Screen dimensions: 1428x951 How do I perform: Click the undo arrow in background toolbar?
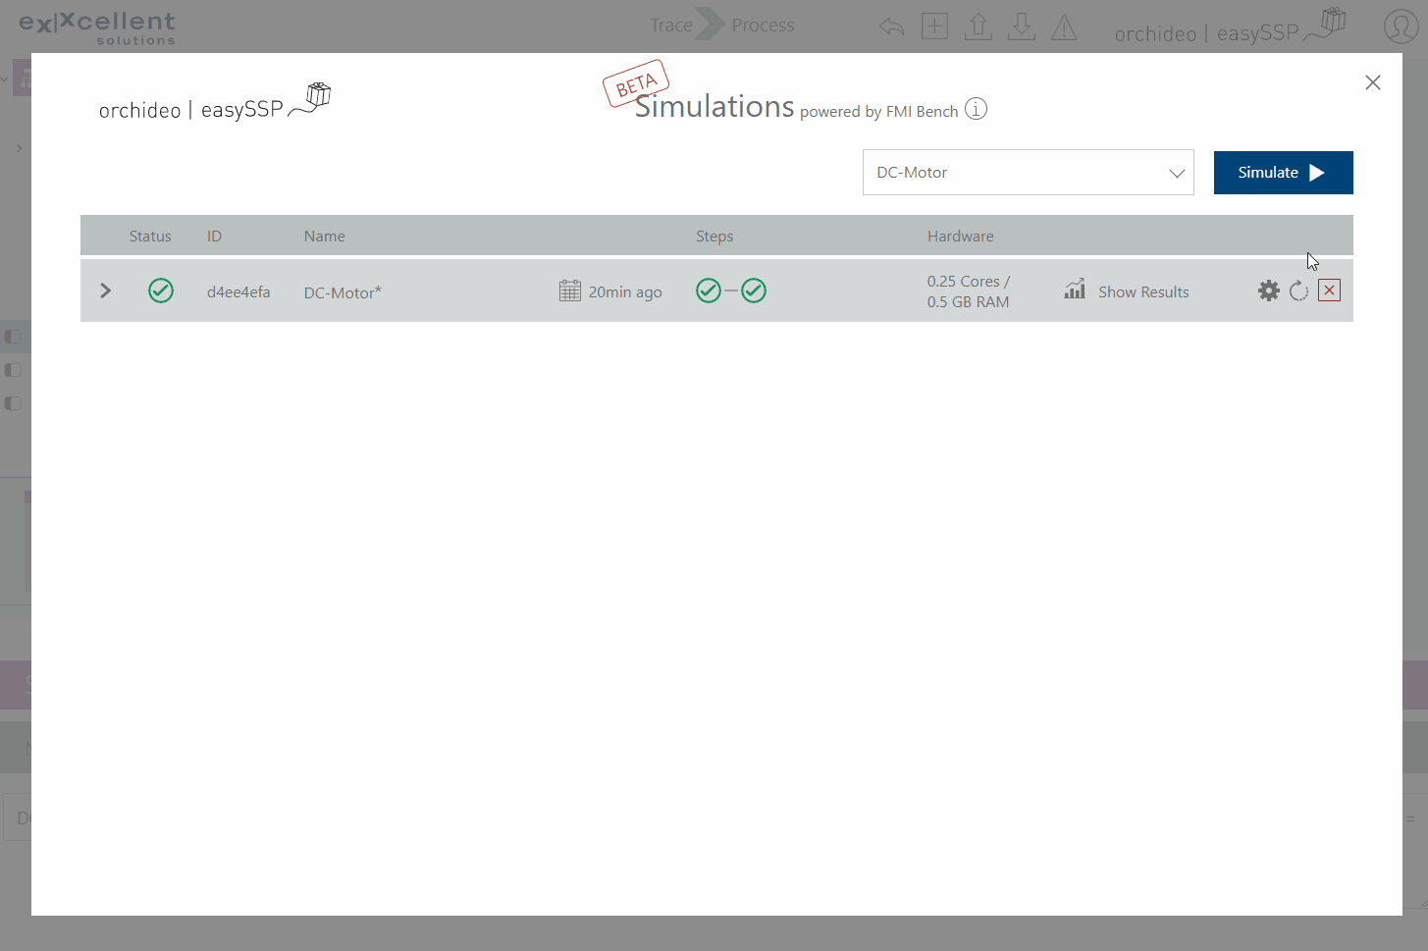(x=891, y=26)
